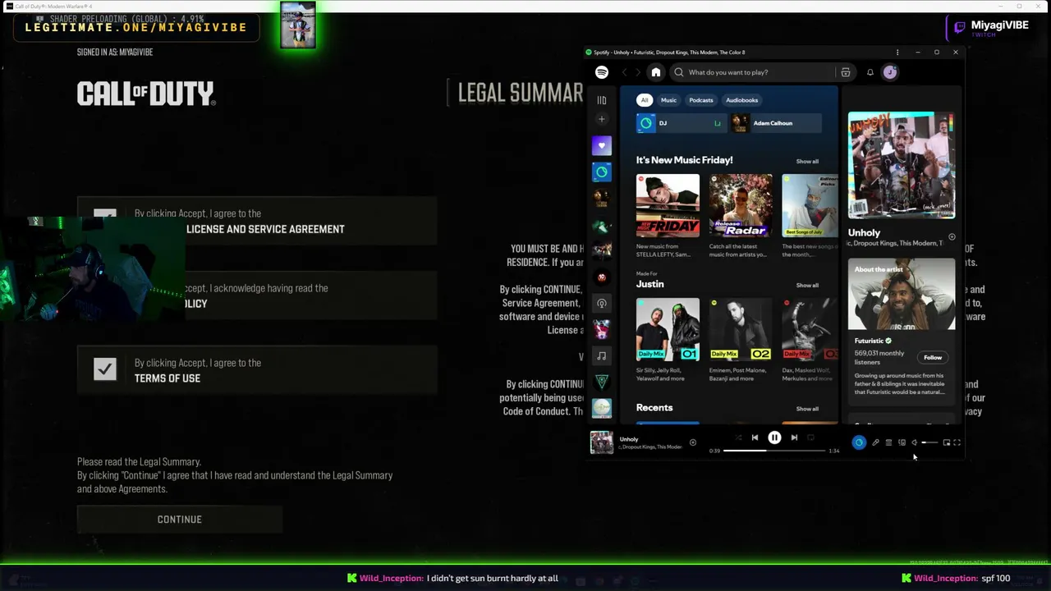Open Your Episodes podcast sidebar icon
The height and width of the screenshot is (591, 1051).
602,304
